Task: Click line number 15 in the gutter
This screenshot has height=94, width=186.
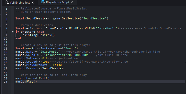Action: (x=5, y=55)
